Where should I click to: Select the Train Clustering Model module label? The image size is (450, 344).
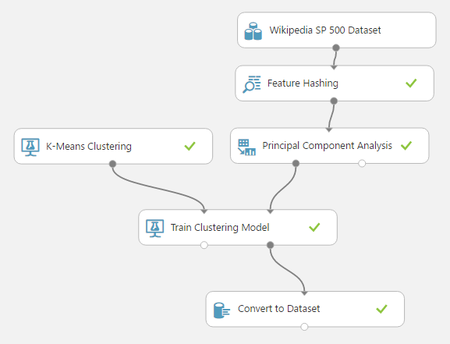[x=220, y=228]
